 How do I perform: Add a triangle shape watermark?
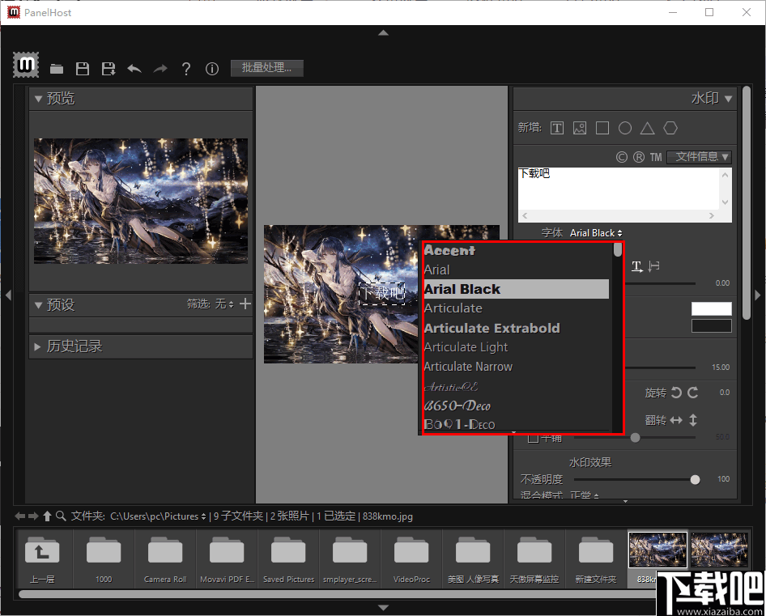pos(647,128)
